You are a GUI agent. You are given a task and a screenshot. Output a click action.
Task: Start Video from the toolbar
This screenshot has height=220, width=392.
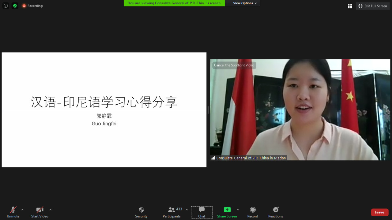tap(40, 212)
